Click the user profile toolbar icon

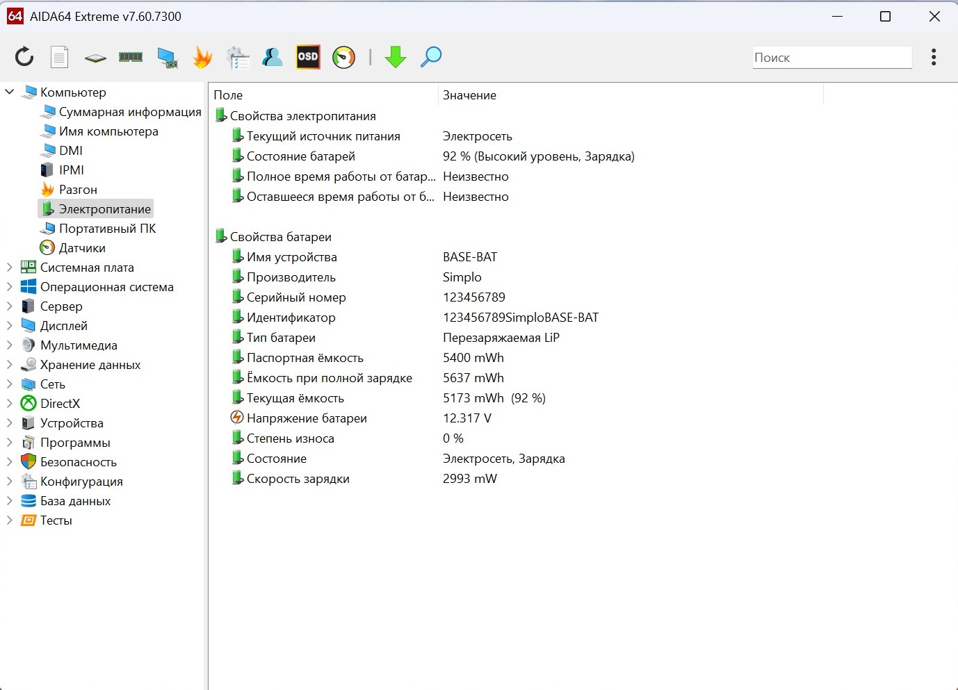[273, 57]
